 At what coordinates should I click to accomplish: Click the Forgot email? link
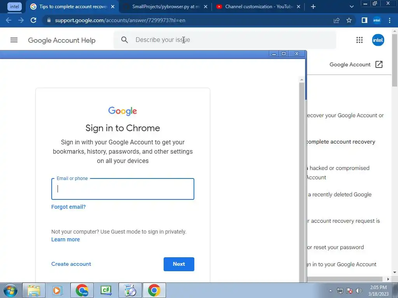68,207
